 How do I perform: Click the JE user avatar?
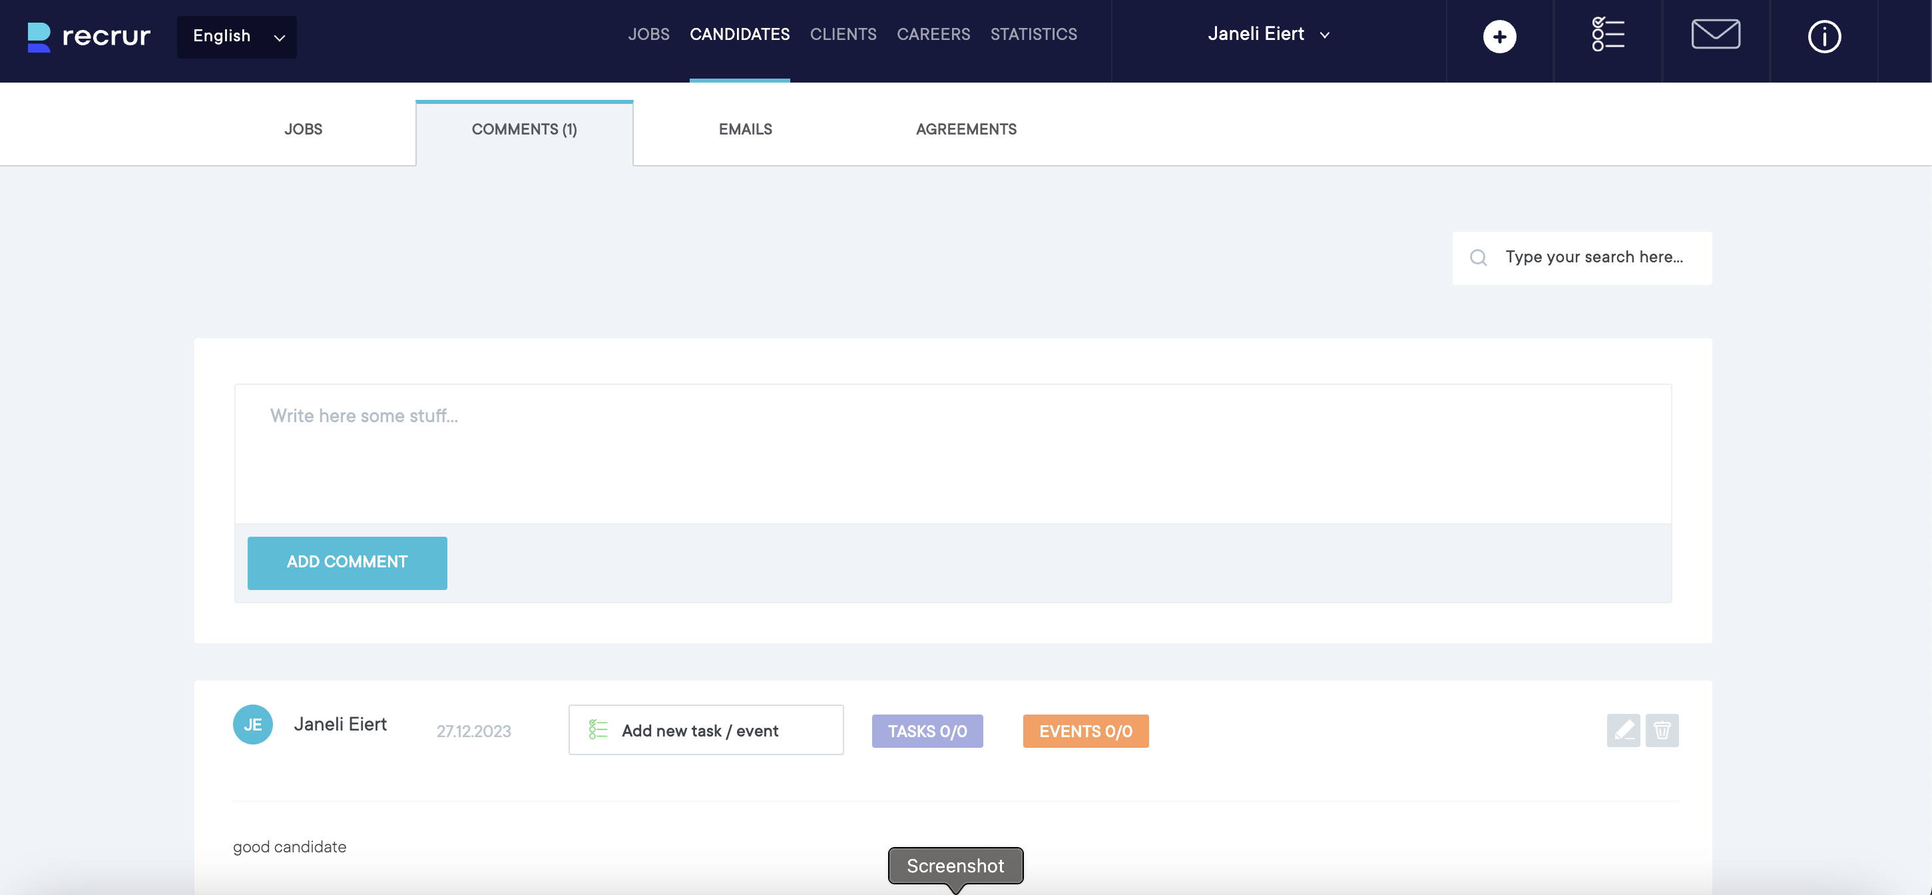253,725
